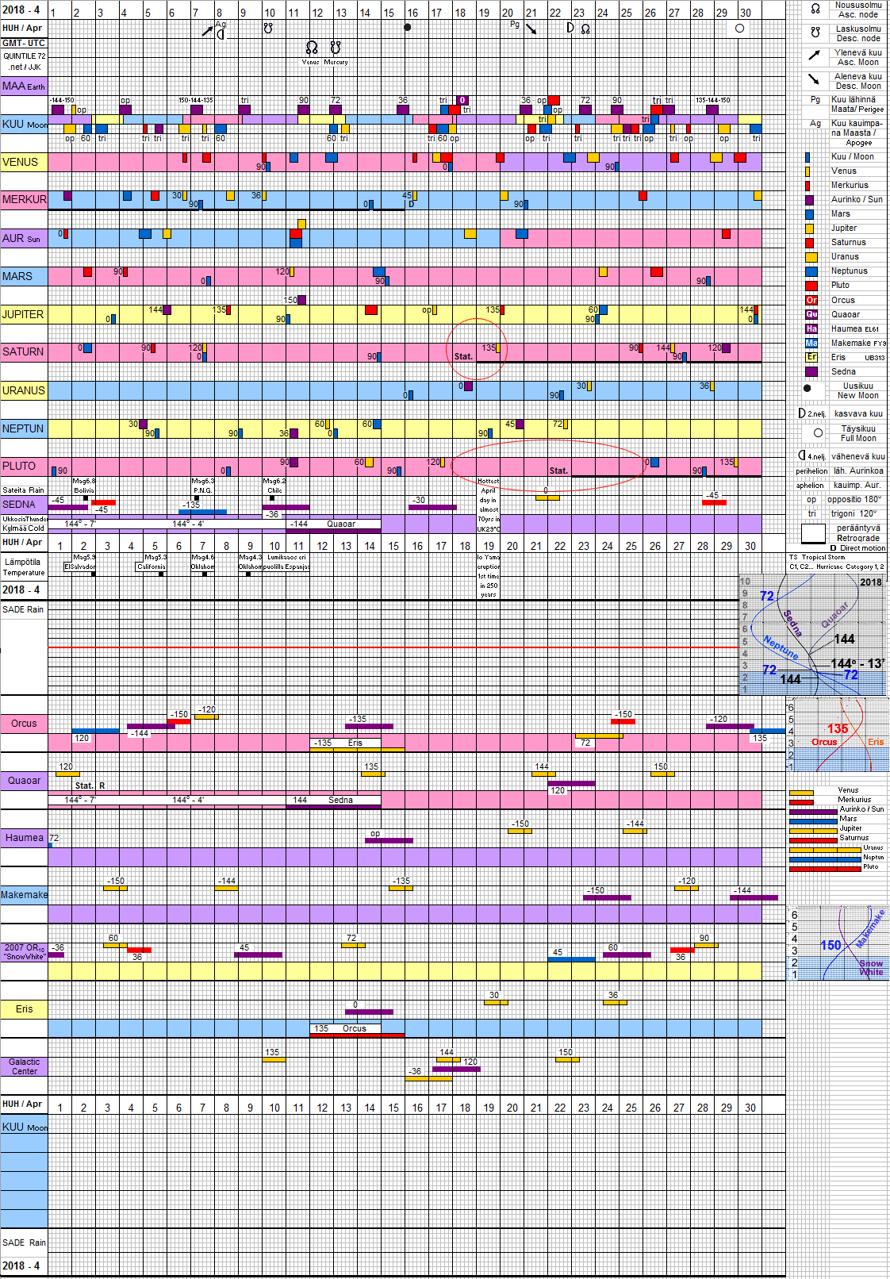Click the red Or Orcus legend icon

(x=811, y=300)
